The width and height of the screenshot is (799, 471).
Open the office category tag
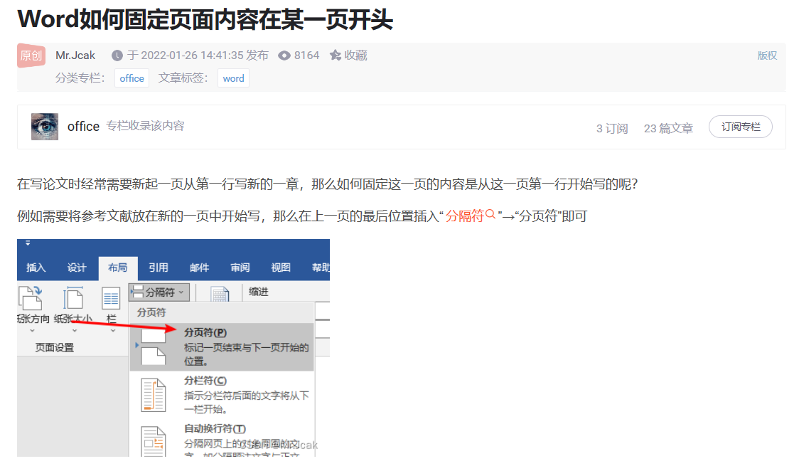click(x=132, y=78)
